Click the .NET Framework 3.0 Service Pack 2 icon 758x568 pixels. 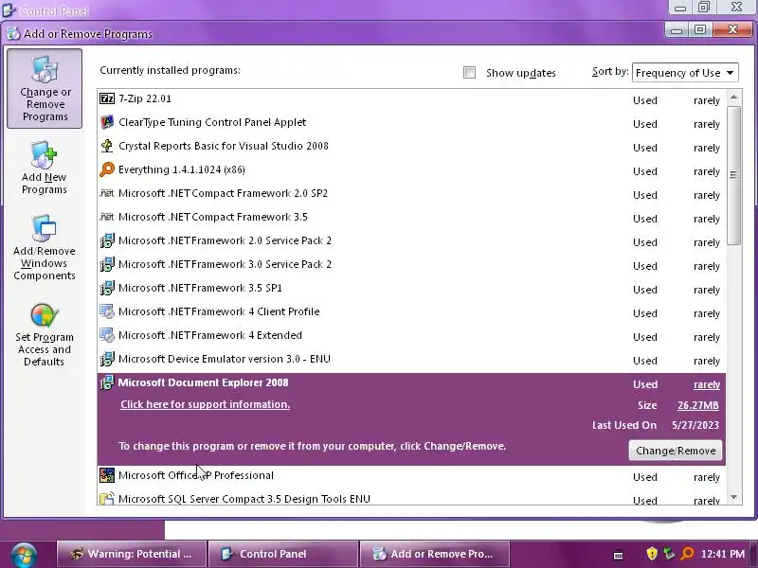click(107, 264)
